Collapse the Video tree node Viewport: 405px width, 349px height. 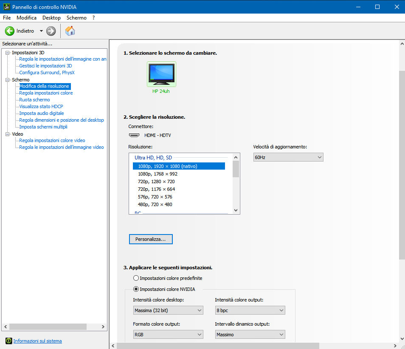pos(8,134)
